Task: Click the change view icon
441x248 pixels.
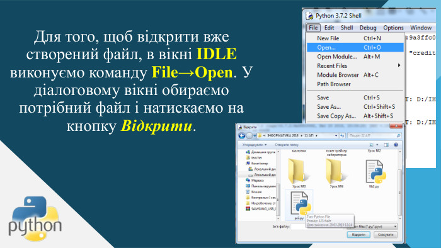Action: pyautogui.click(x=372, y=145)
